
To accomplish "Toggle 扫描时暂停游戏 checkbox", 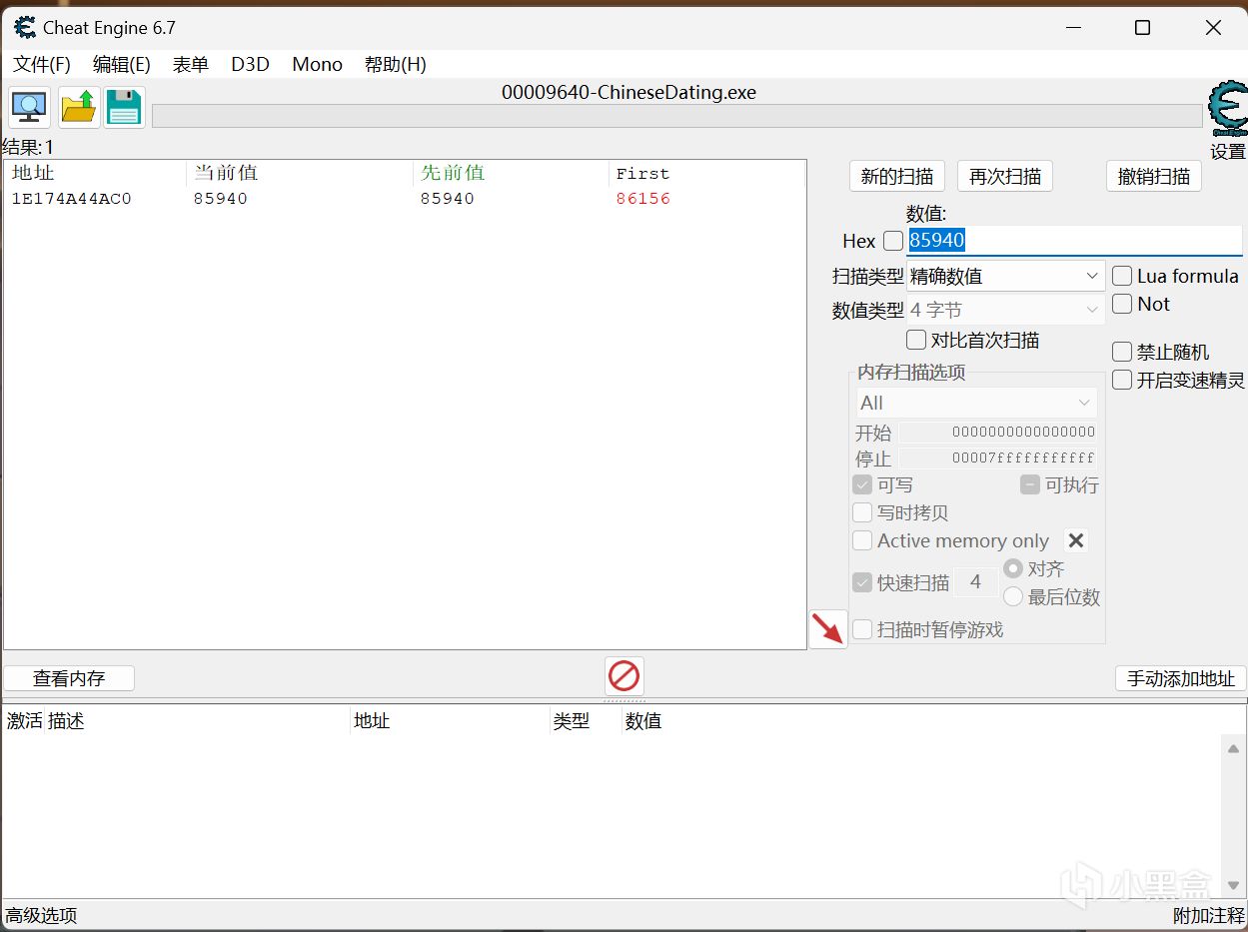I will (x=862, y=629).
